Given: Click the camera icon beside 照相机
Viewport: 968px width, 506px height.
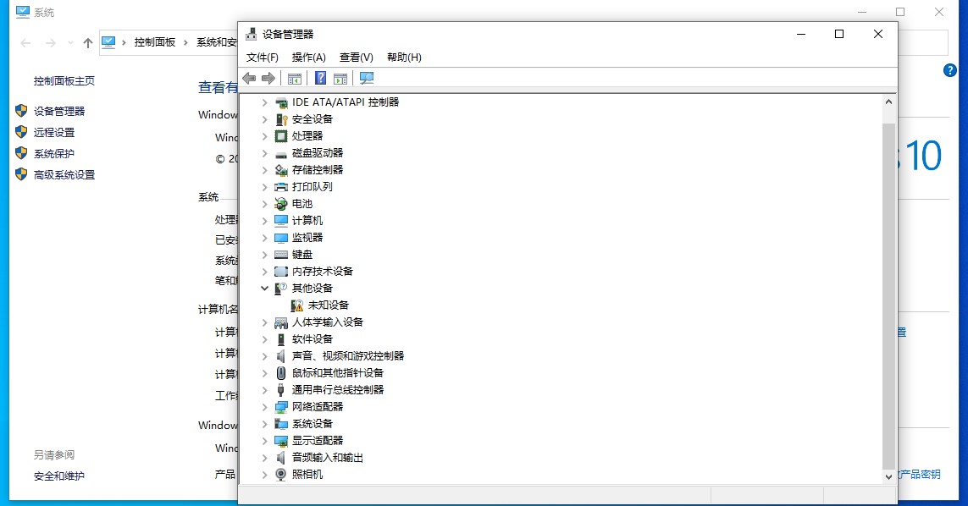Looking at the screenshot, I should click(x=279, y=475).
